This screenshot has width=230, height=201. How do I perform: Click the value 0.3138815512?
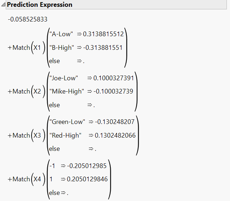coord(104,34)
